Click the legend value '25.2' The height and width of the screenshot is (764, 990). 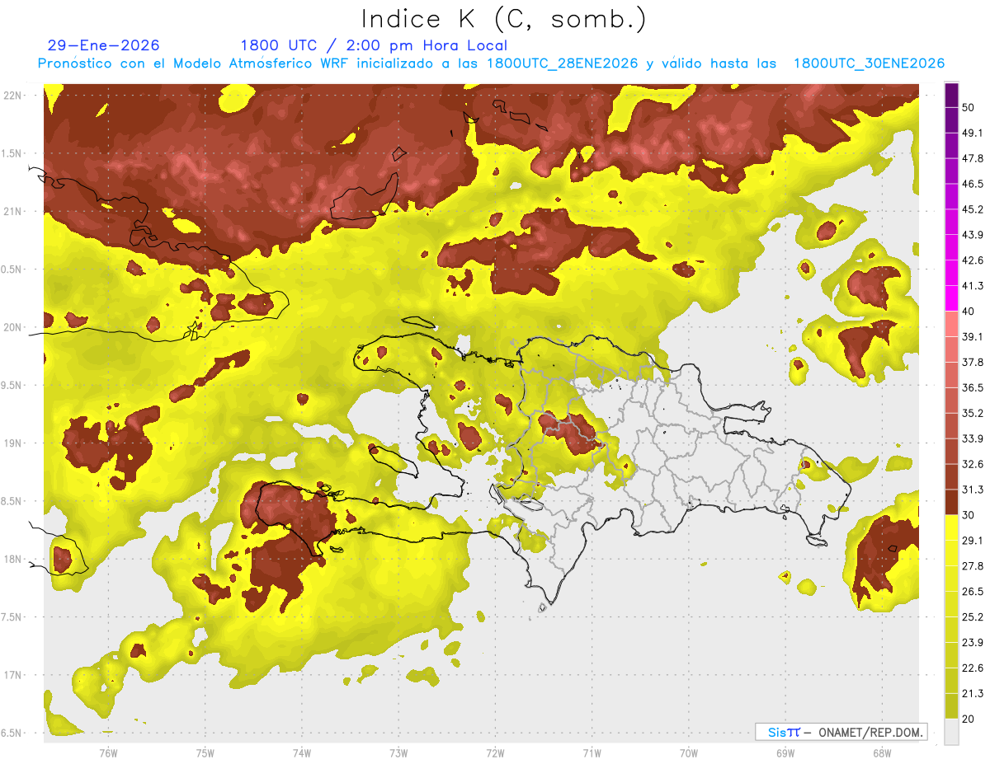pyautogui.click(x=973, y=617)
